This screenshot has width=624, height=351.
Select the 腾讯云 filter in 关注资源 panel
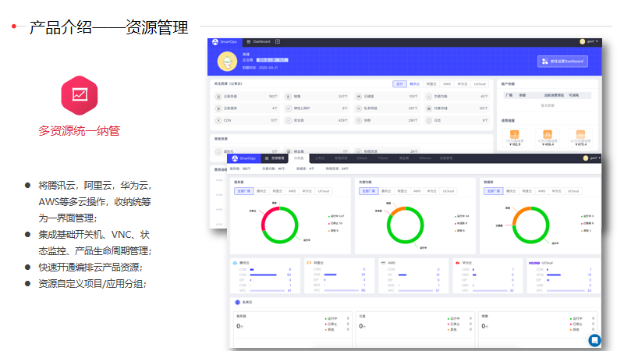[415, 84]
